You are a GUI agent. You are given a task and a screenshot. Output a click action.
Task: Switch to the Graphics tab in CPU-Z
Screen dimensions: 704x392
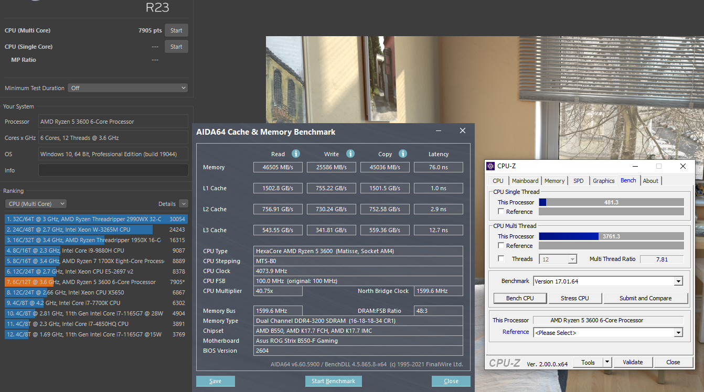click(x=604, y=181)
